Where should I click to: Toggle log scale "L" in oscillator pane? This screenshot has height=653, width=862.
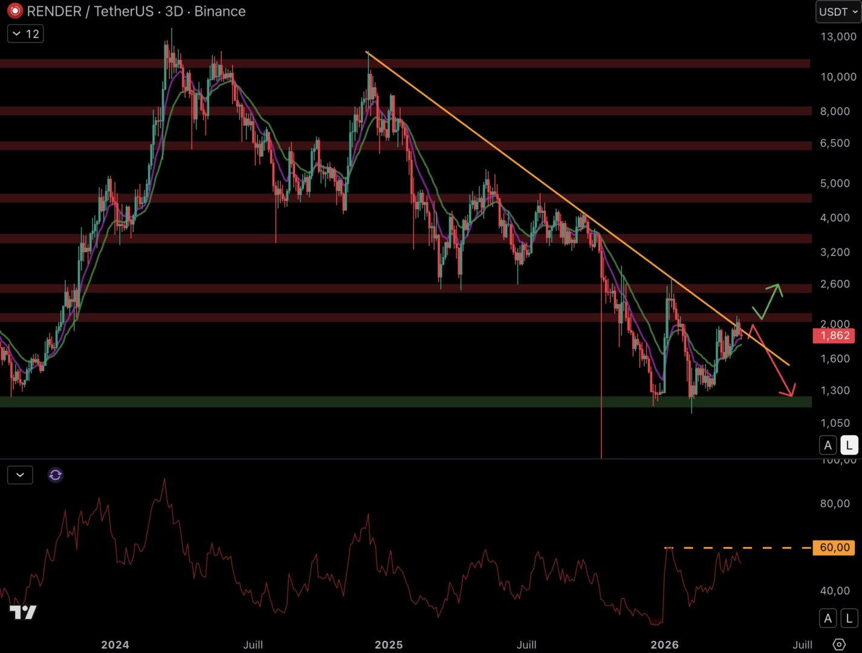tap(849, 618)
